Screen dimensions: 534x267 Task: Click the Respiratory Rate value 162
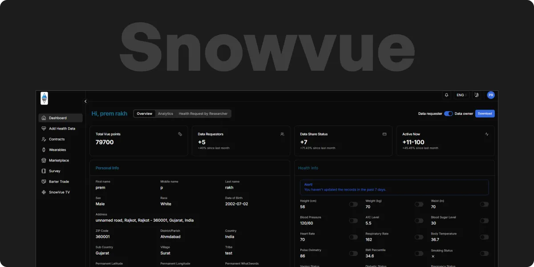[369, 240]
